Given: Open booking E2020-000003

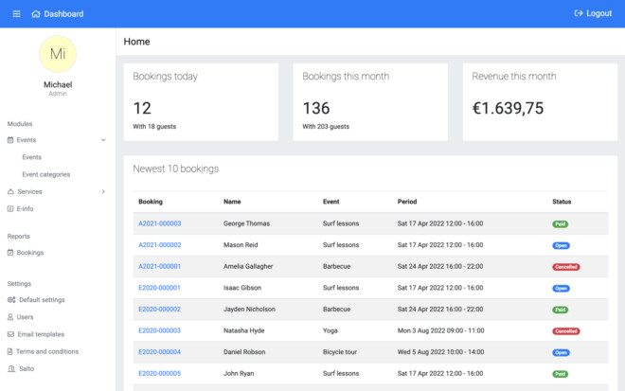Looking at the screenshot, I should [x=159, y=330].
